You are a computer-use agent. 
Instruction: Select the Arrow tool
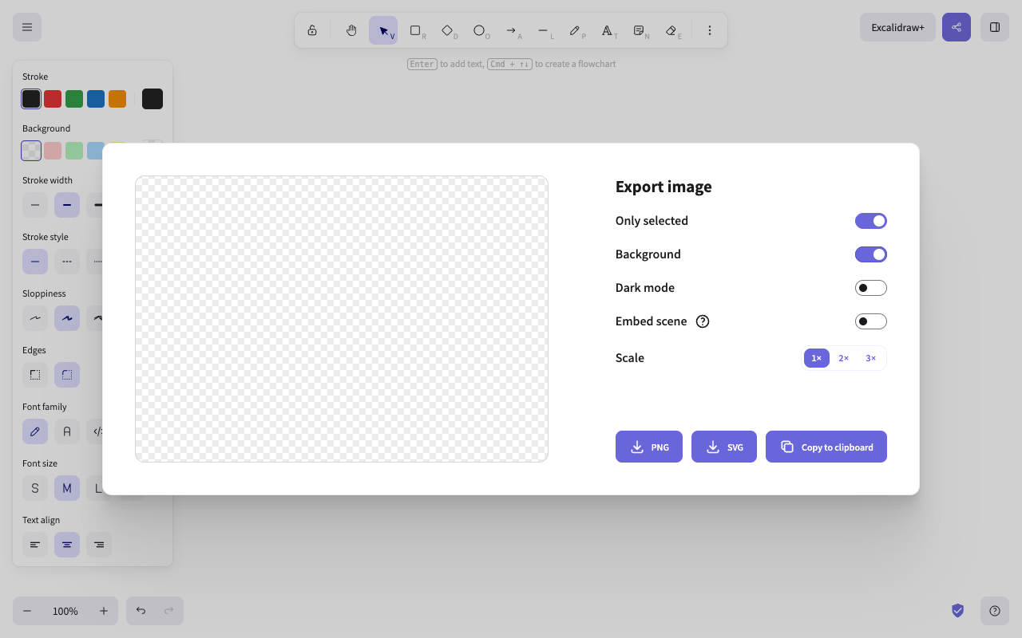(511, 30)
